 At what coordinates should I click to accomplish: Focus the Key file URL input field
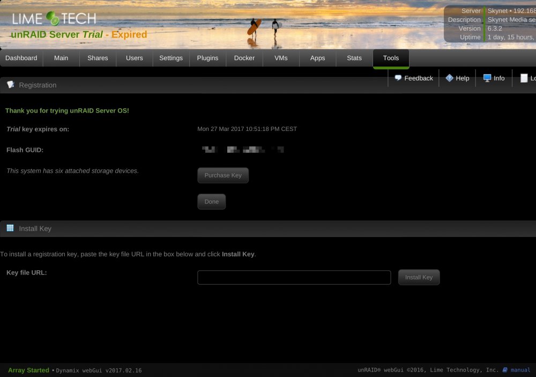(294, 277)
